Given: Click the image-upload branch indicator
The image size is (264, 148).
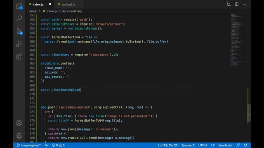Looking at the screenshot, I should click(29, 145).
